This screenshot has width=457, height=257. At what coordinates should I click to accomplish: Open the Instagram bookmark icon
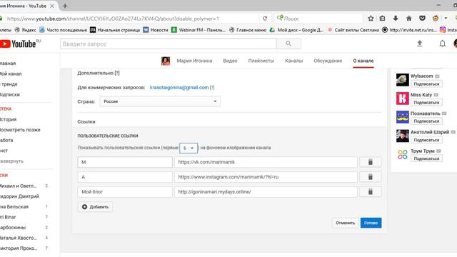(x=443, y=30)
